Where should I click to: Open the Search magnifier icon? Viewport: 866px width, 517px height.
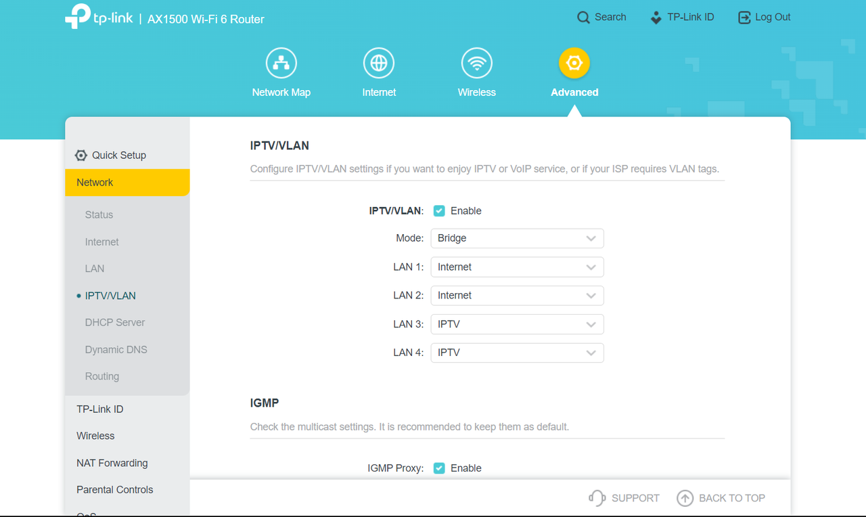click(x=583, y=17)
